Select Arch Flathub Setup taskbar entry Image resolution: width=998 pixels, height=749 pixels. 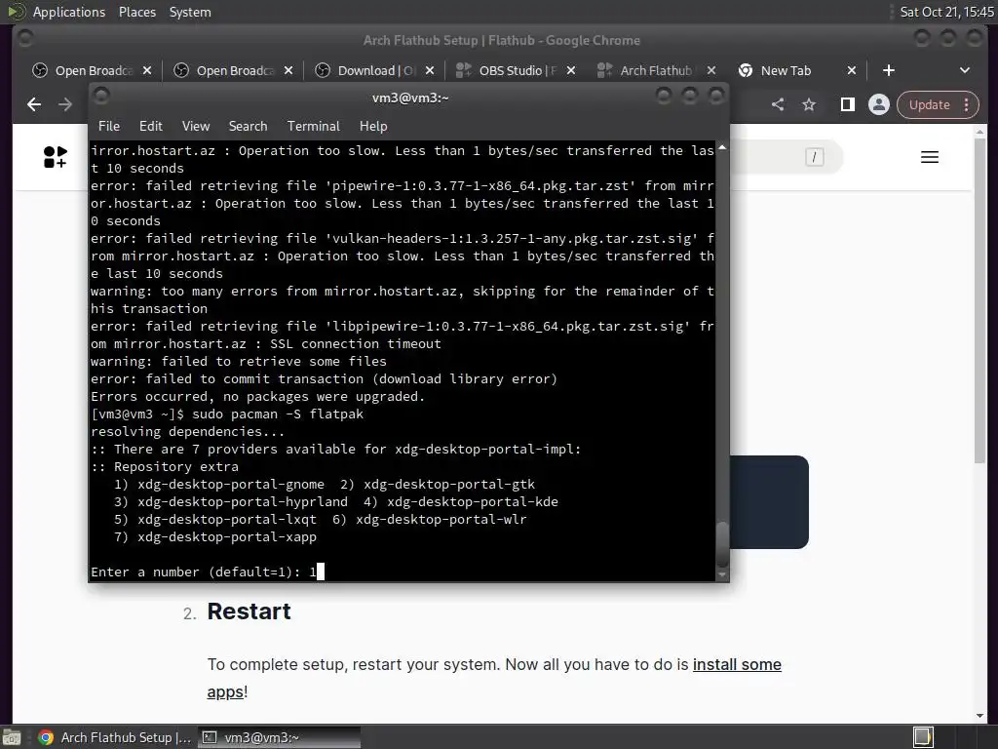pos(115,737)
